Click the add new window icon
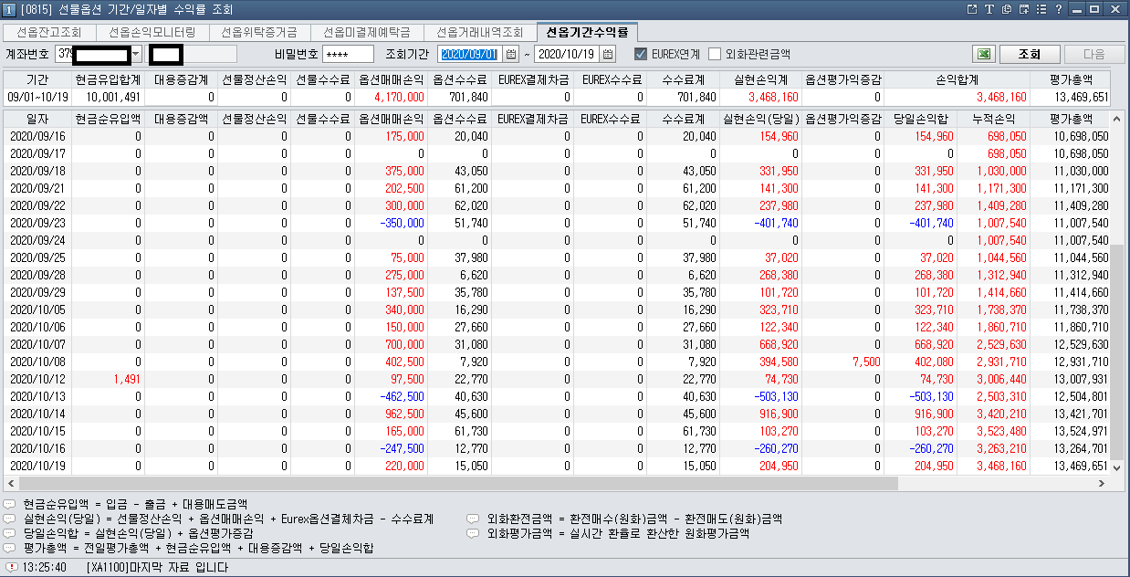This screenshot has width=1130, height=577. pos(1023,9)
